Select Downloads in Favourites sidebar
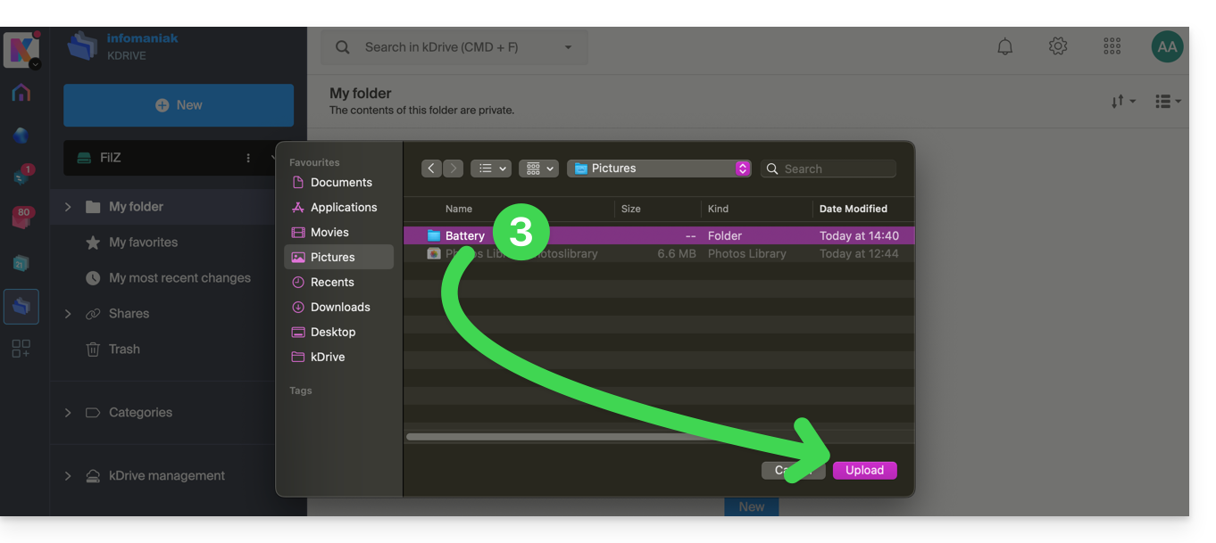The image size is (1216, 543). pos(339,307)
